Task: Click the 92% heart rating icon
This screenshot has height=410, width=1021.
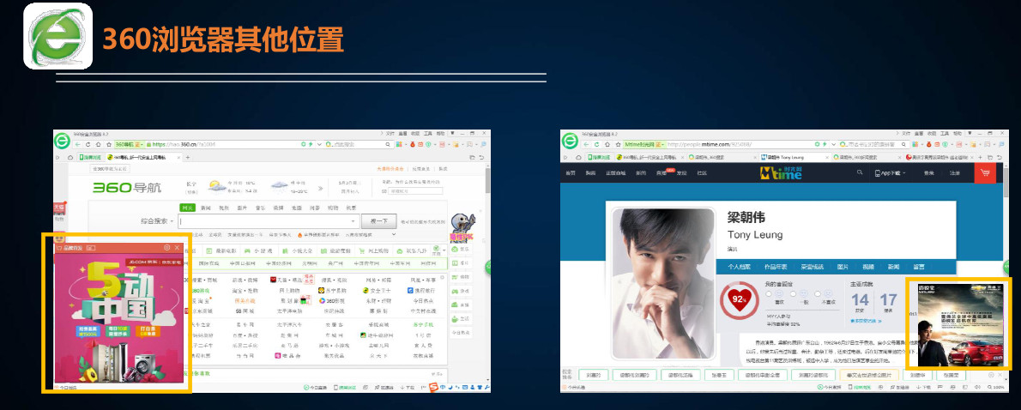Action: (x=739, y=300)
